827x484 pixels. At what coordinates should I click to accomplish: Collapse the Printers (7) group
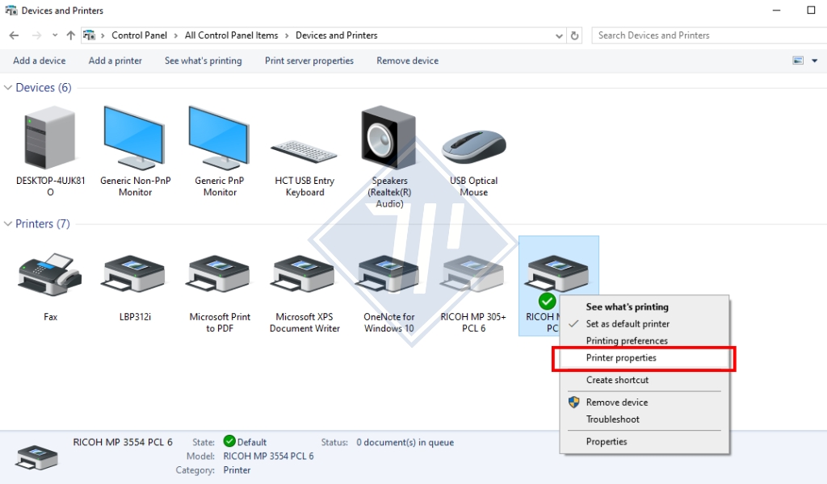pyautogui.click(x=9, y=224)
